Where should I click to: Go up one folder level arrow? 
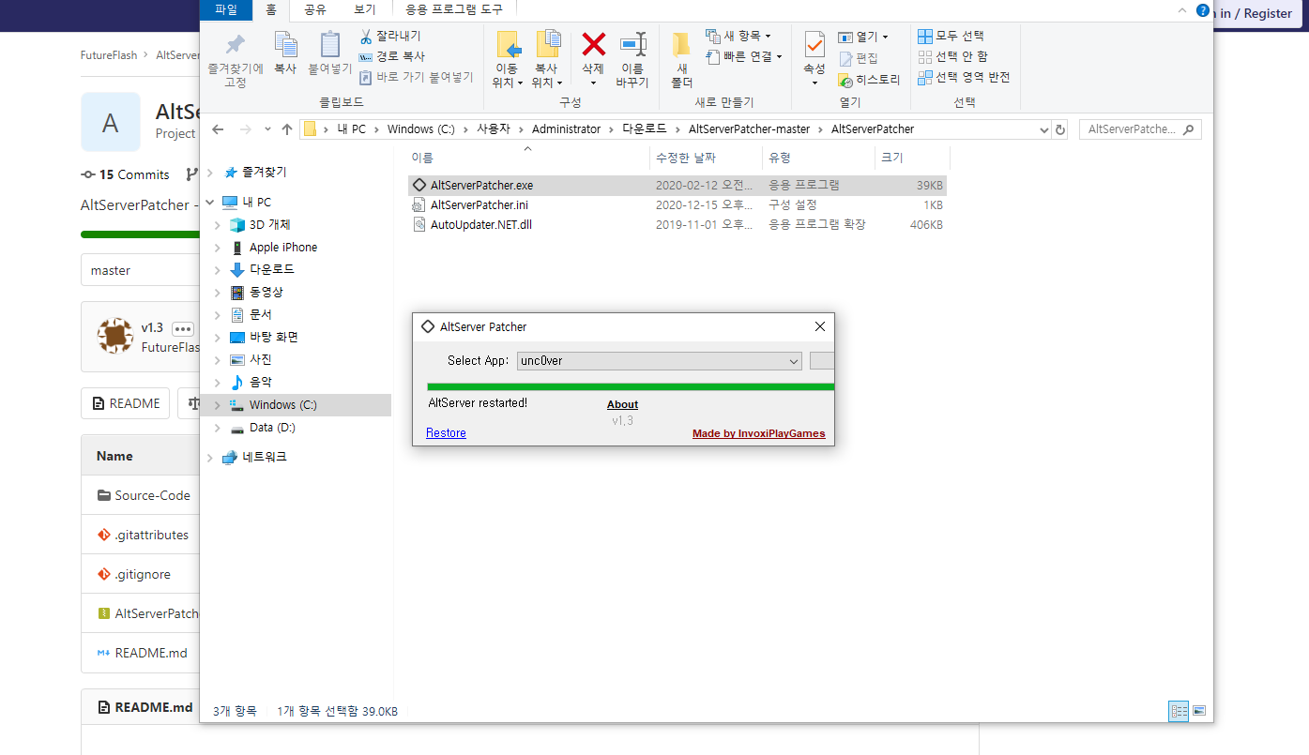[287, 129]
